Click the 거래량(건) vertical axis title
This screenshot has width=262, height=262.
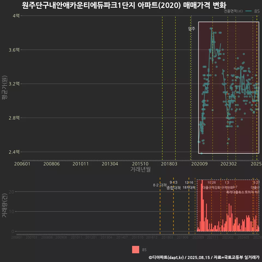5,205
